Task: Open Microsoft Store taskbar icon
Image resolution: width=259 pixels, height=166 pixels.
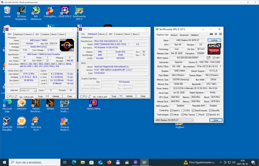Action: (x=91, y=162)
